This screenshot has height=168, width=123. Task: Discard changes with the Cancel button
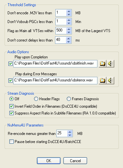point(75,161)
